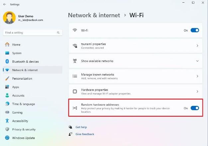Click the Personalization brush icon
The image size is (208, 146).
tap(7, 79)
